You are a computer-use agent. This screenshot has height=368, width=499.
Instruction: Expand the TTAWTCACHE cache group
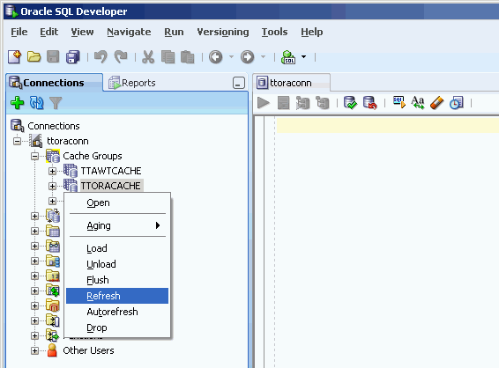tap(53, 171)
